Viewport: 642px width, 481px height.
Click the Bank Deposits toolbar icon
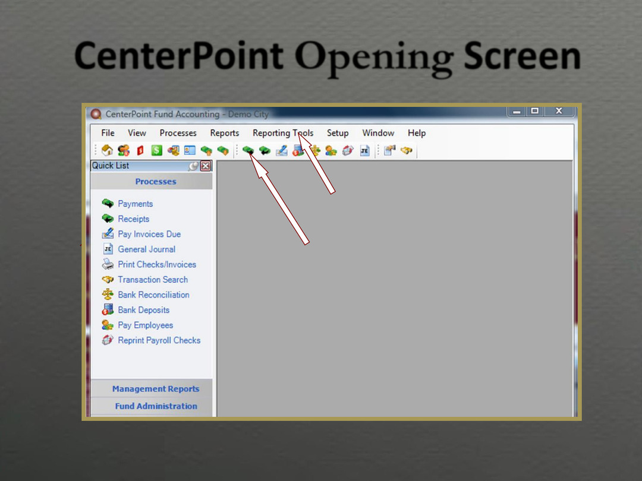(298, 150)
